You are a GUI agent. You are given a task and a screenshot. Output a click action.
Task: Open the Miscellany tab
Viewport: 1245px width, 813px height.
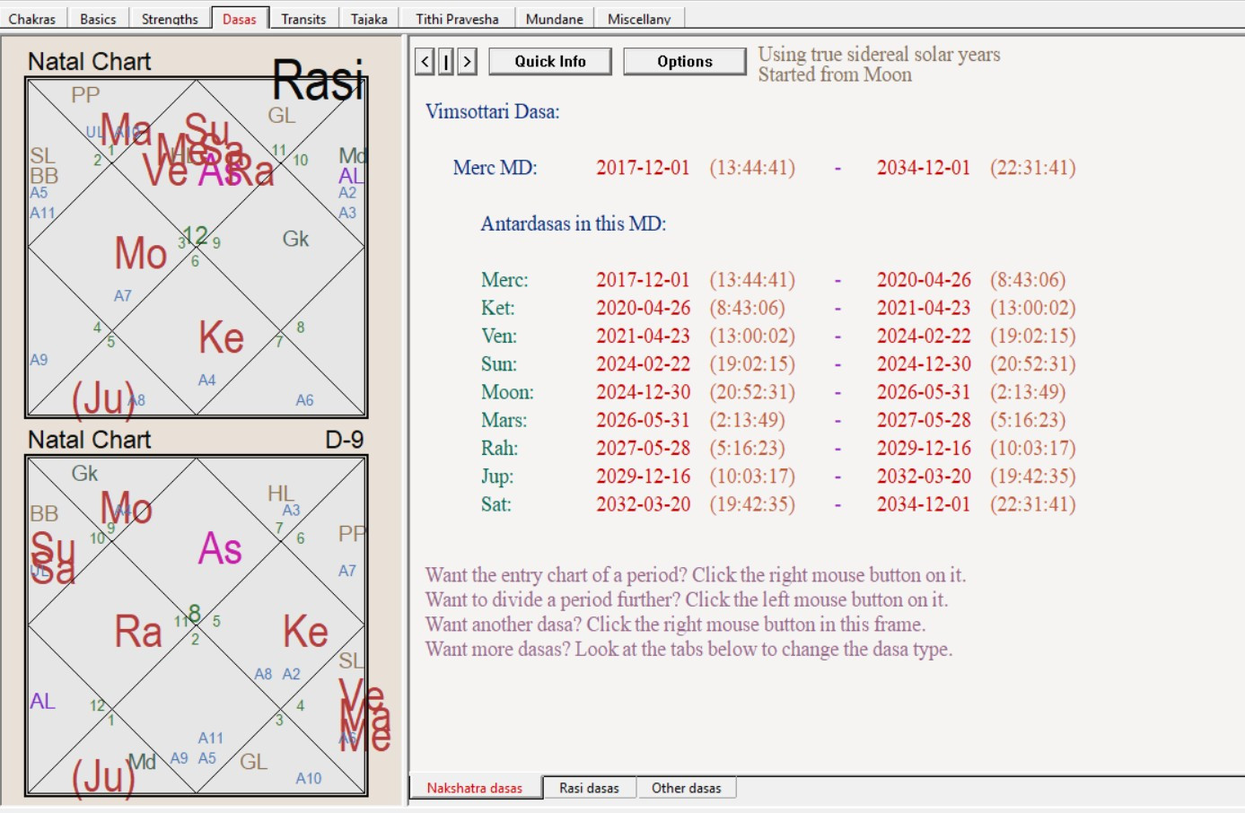coord(639,18)
